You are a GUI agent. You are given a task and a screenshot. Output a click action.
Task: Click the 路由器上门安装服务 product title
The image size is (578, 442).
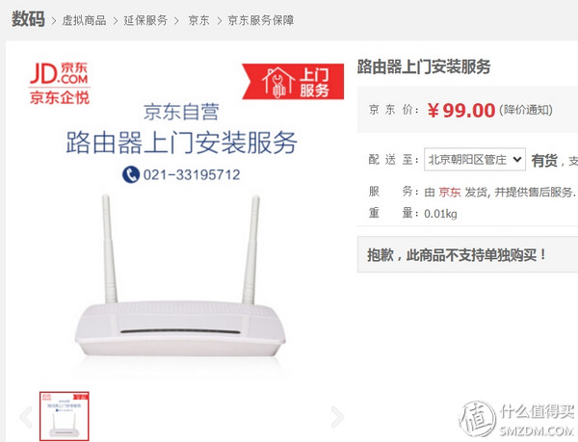coord(424,67)
